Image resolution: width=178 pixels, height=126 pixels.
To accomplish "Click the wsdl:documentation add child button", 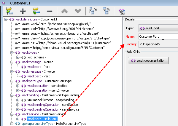I will click(x=148, y=61).
